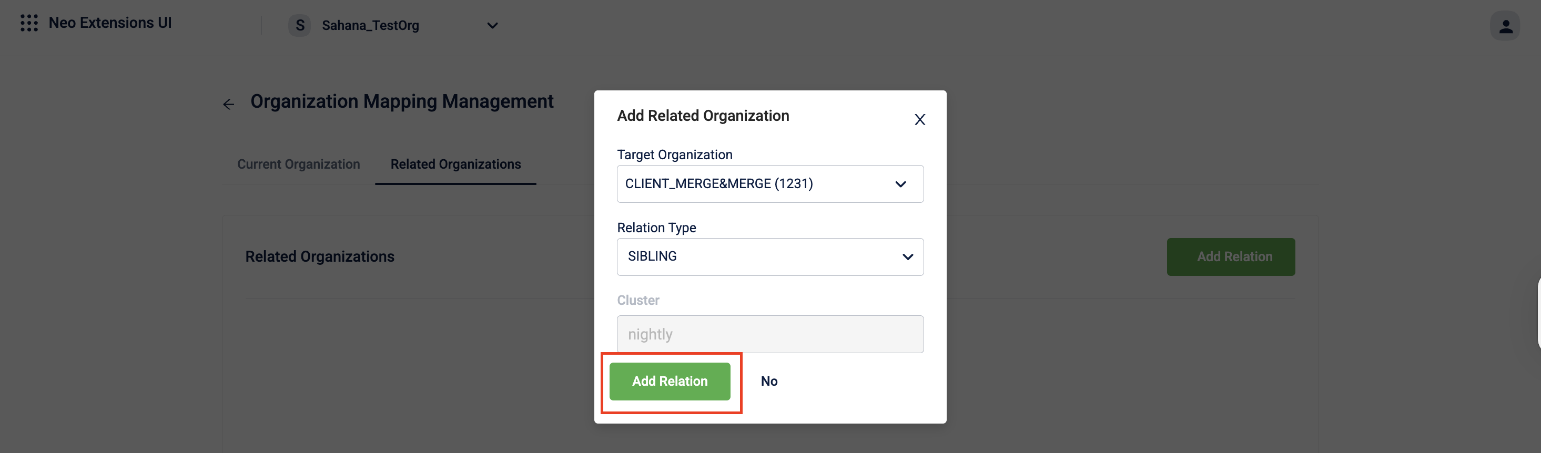The width and height of the screenshot is (1541, 453).
Task: Click the Target Organization chevron arrow
Action: [x=900, y=184]
